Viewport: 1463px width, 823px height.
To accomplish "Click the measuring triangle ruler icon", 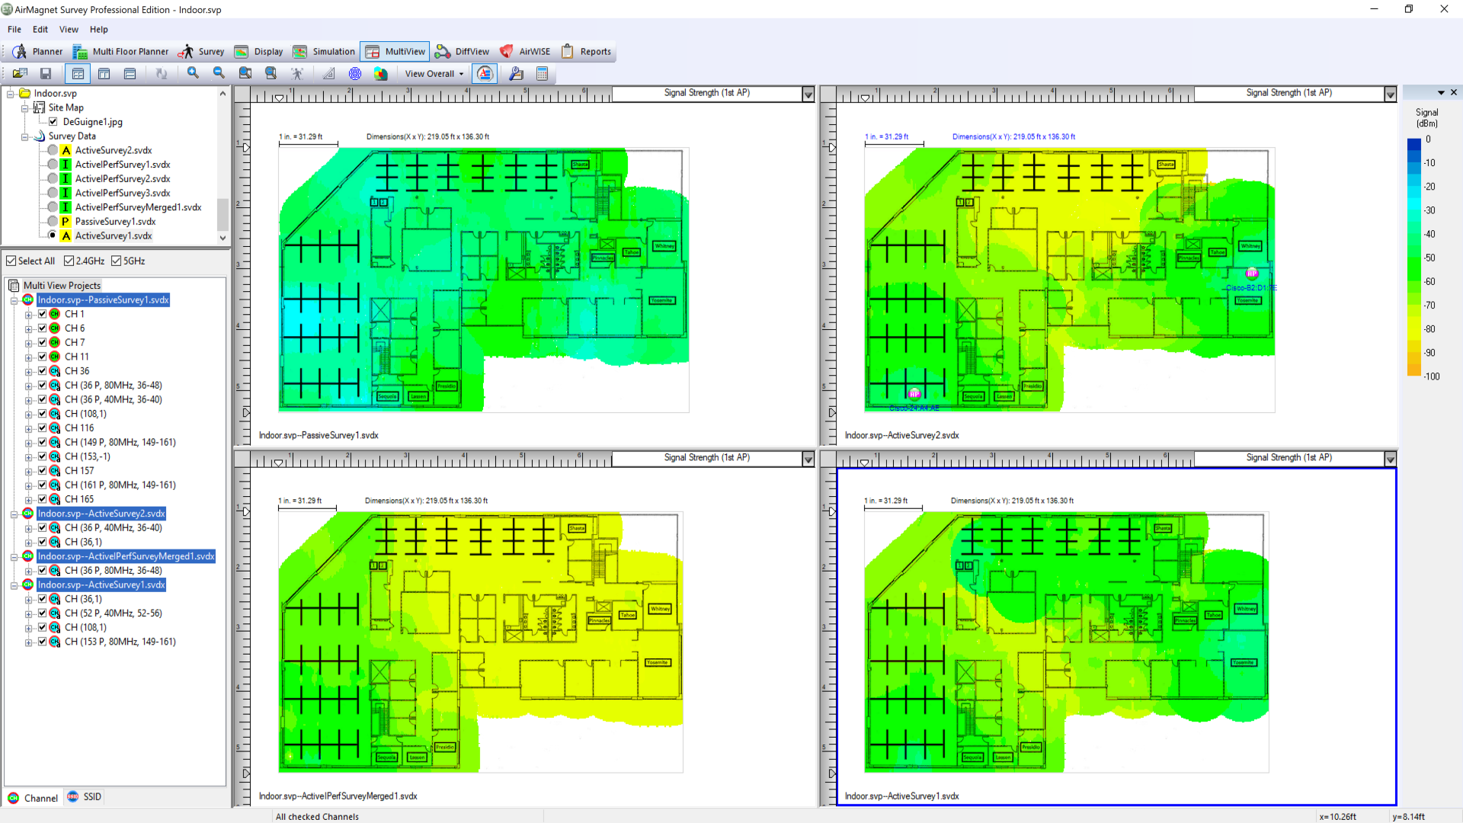I will [329, 74].
